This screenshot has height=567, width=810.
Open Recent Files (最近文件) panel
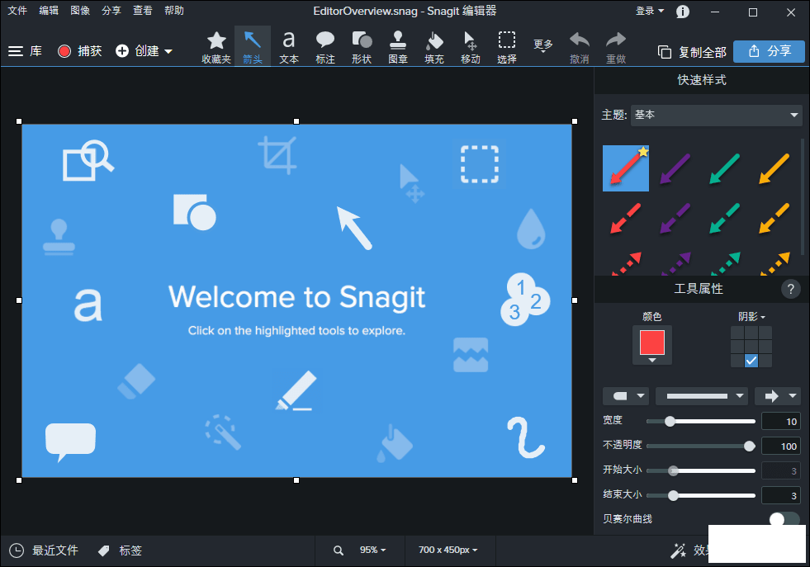[x=44, y=550]
